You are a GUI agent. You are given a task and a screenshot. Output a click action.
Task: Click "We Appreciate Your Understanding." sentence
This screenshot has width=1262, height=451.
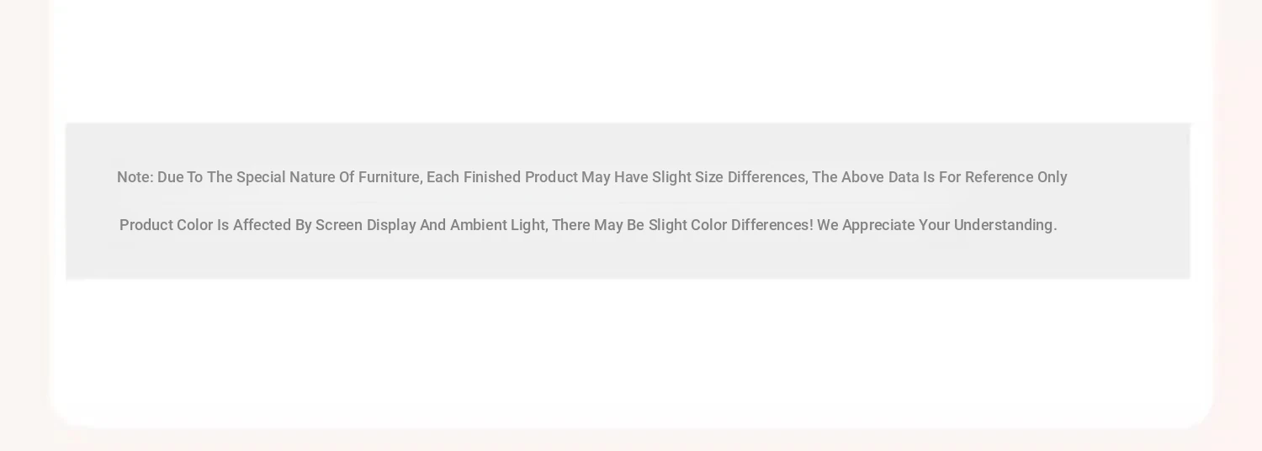pos(937,225)
